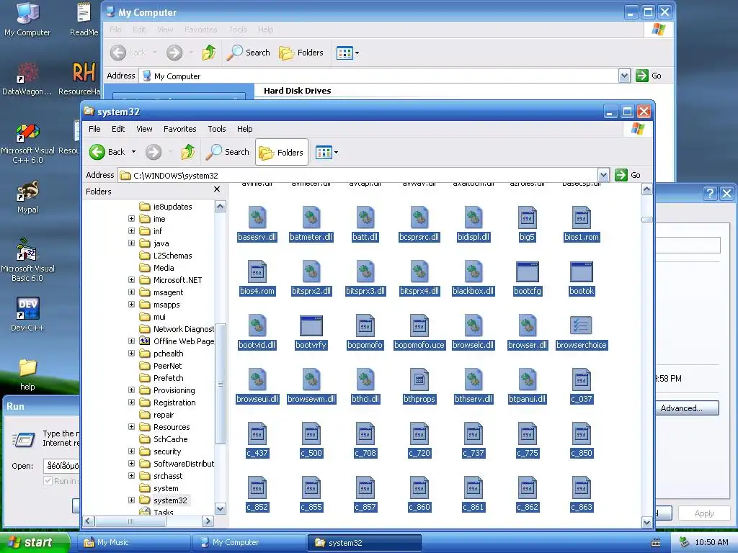Screen dimensions: 738x553
Task: Click Search in My Computer window toolbar
Action: pos(248,53)
